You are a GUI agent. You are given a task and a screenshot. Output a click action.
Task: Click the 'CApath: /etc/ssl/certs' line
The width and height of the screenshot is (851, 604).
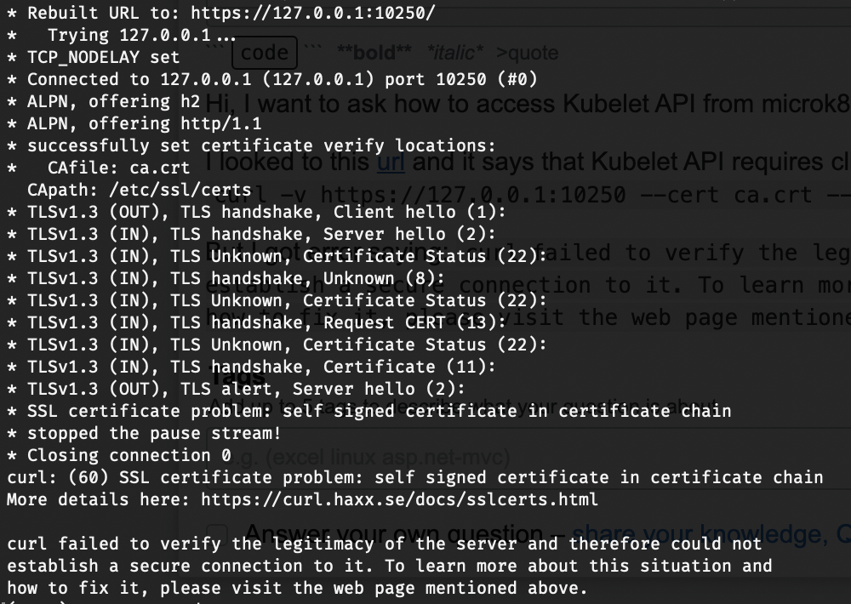140,190
